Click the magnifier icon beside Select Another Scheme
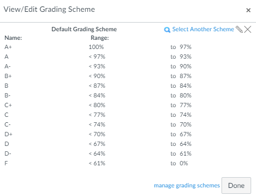 coord(167,30)
